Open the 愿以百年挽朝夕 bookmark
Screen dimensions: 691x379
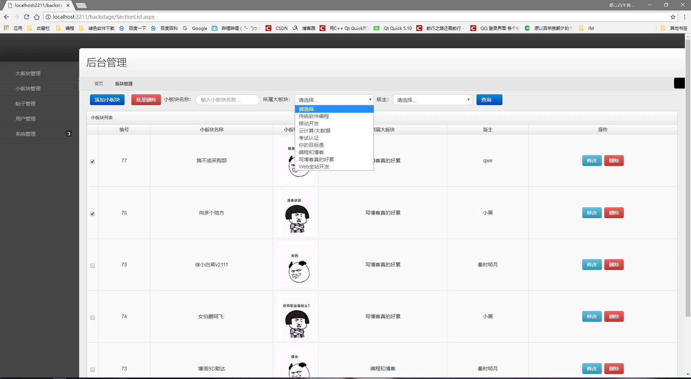click(548, 28)
